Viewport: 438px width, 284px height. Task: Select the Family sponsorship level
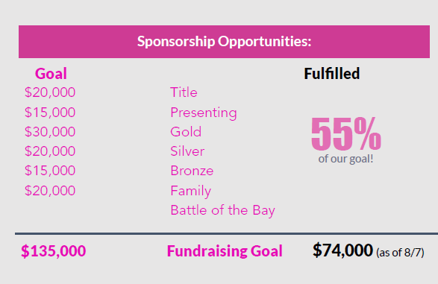pyautogui.click(x=191, y=191)
